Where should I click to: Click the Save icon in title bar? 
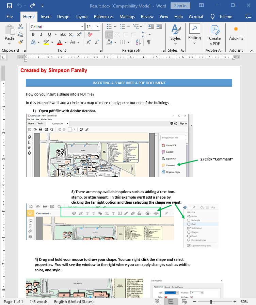click(9, 6)
